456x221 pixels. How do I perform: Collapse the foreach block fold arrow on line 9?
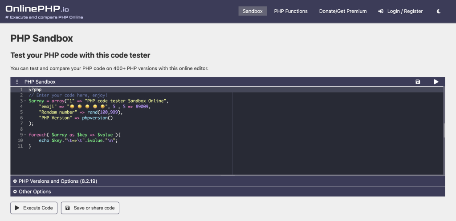click(25, 135)
